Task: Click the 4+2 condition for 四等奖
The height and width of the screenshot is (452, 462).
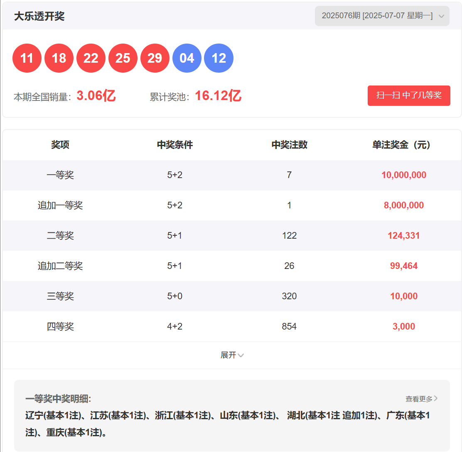Action: coord(175,326)
